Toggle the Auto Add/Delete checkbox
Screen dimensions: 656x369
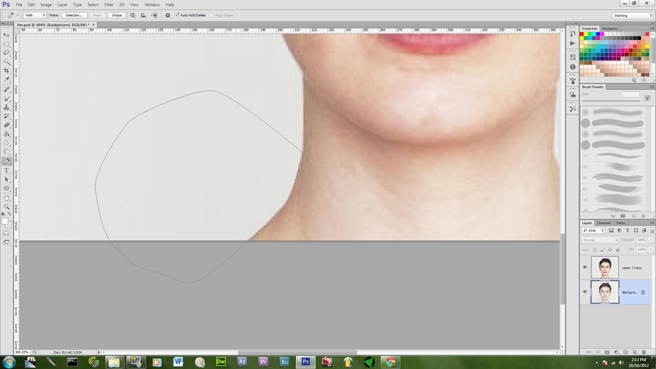click(x=177, y=15)
